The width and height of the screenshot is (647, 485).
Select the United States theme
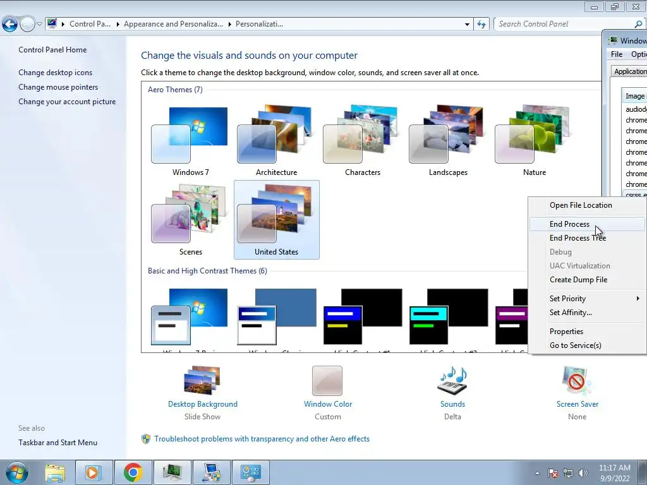point(277,219)
